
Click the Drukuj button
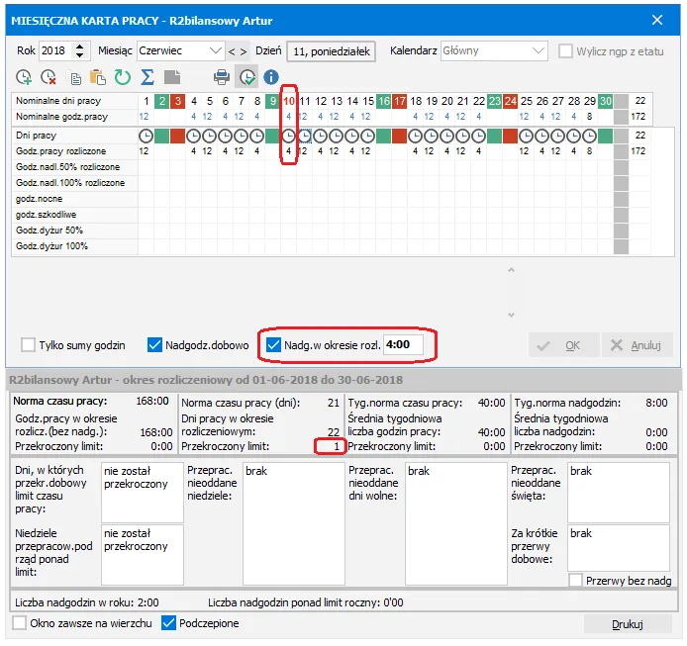tap(627, 624)
